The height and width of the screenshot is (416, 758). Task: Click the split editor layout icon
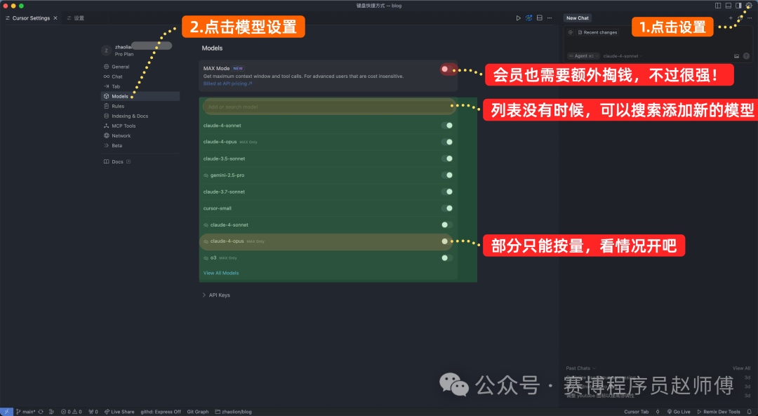click(x=540, y=18)
